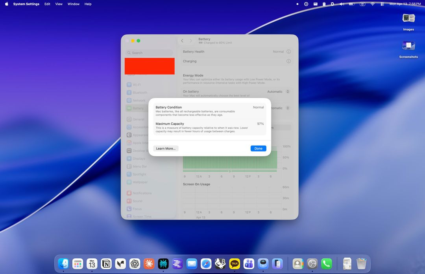Image resolution: width=425 pixels, height=274 pixels.
Task: Open Mail from the dock
Action: pos(192,264)
